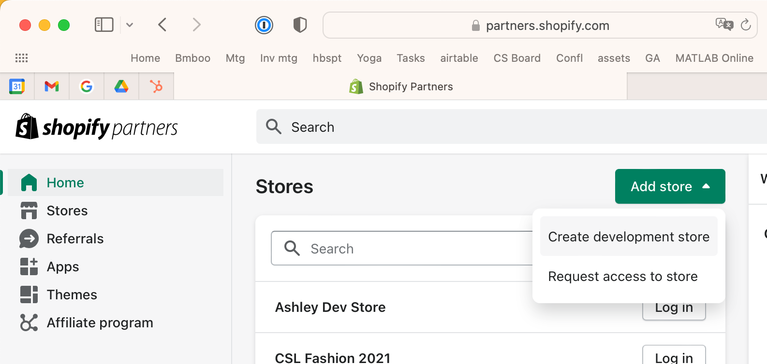
Task: Click the top Shopify Partners search field
Action: tap(512, 127)
